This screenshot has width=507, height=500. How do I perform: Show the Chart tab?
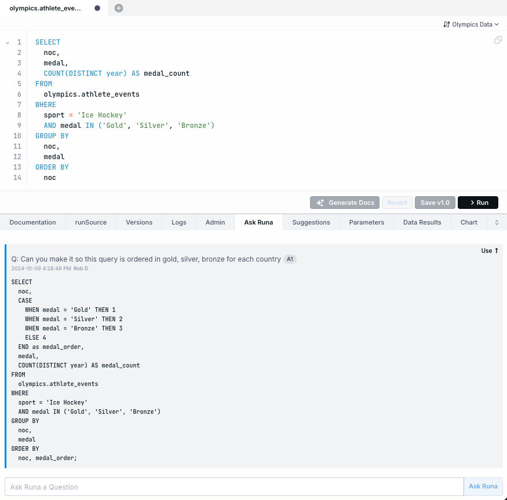pyautogui.click(x=469, y=222)
